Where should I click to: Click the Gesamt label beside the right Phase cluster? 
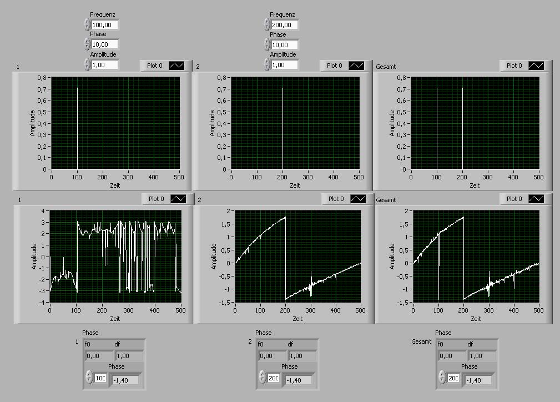pyautogui.click(x=421, y=341)
